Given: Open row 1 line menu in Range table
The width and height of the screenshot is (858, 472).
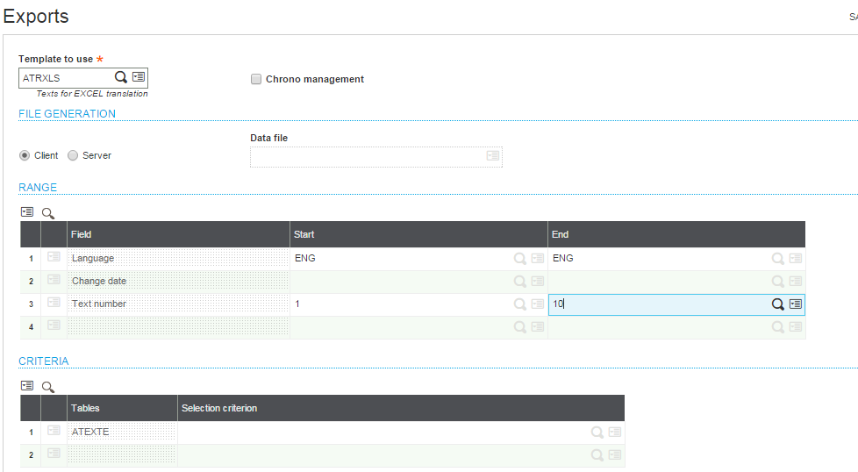Looking at the screenshot, I should 54,258.
